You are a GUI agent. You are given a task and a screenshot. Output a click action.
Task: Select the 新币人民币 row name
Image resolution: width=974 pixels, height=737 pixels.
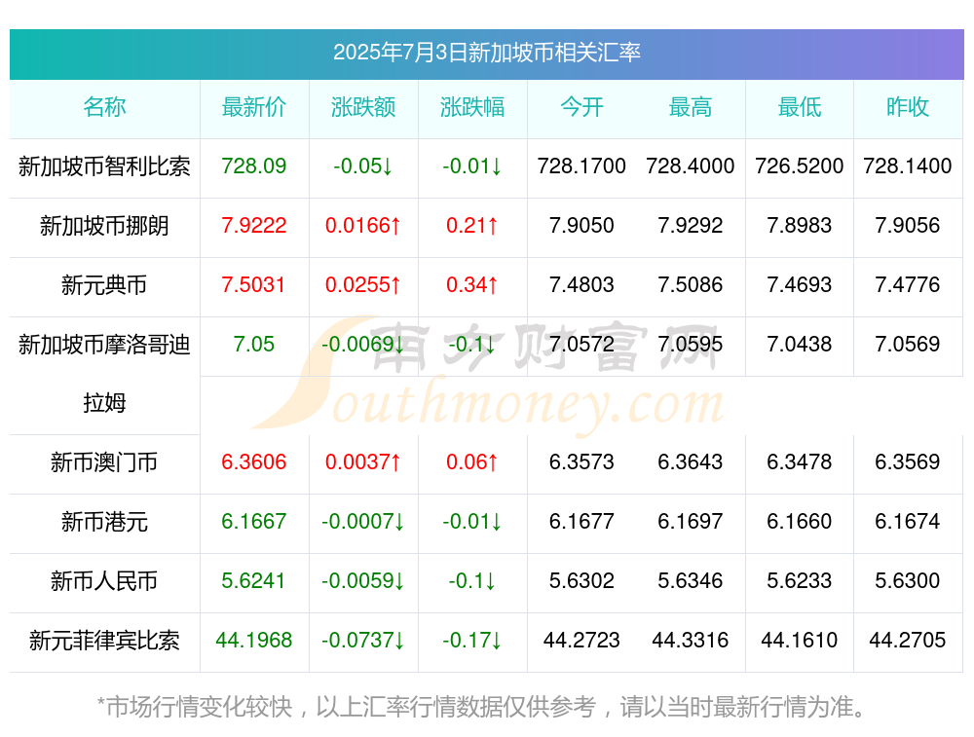104,581
